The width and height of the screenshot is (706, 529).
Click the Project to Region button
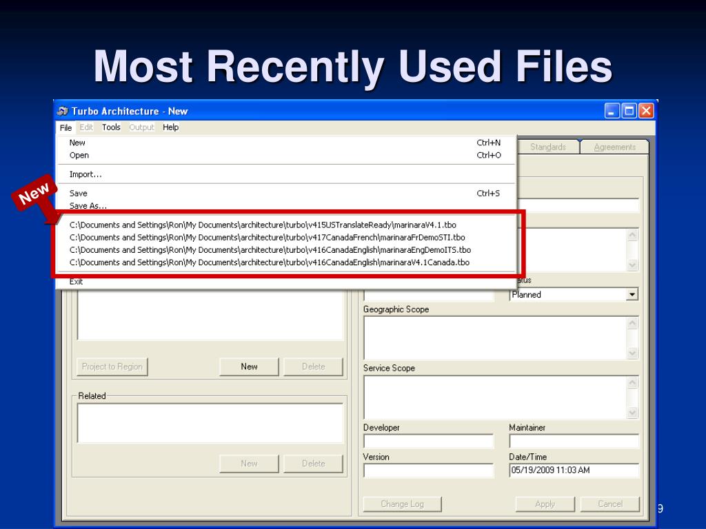(x=112, y=366)
